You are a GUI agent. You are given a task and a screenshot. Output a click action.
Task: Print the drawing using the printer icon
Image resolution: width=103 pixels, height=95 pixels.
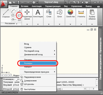(34, 2)
